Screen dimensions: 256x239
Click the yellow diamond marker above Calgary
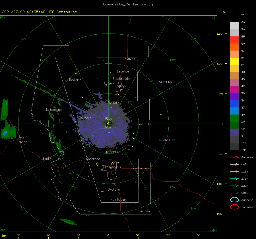click(x=112, y=164)
